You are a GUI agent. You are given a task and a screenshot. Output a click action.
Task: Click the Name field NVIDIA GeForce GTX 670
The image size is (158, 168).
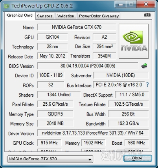coord(77,27)
